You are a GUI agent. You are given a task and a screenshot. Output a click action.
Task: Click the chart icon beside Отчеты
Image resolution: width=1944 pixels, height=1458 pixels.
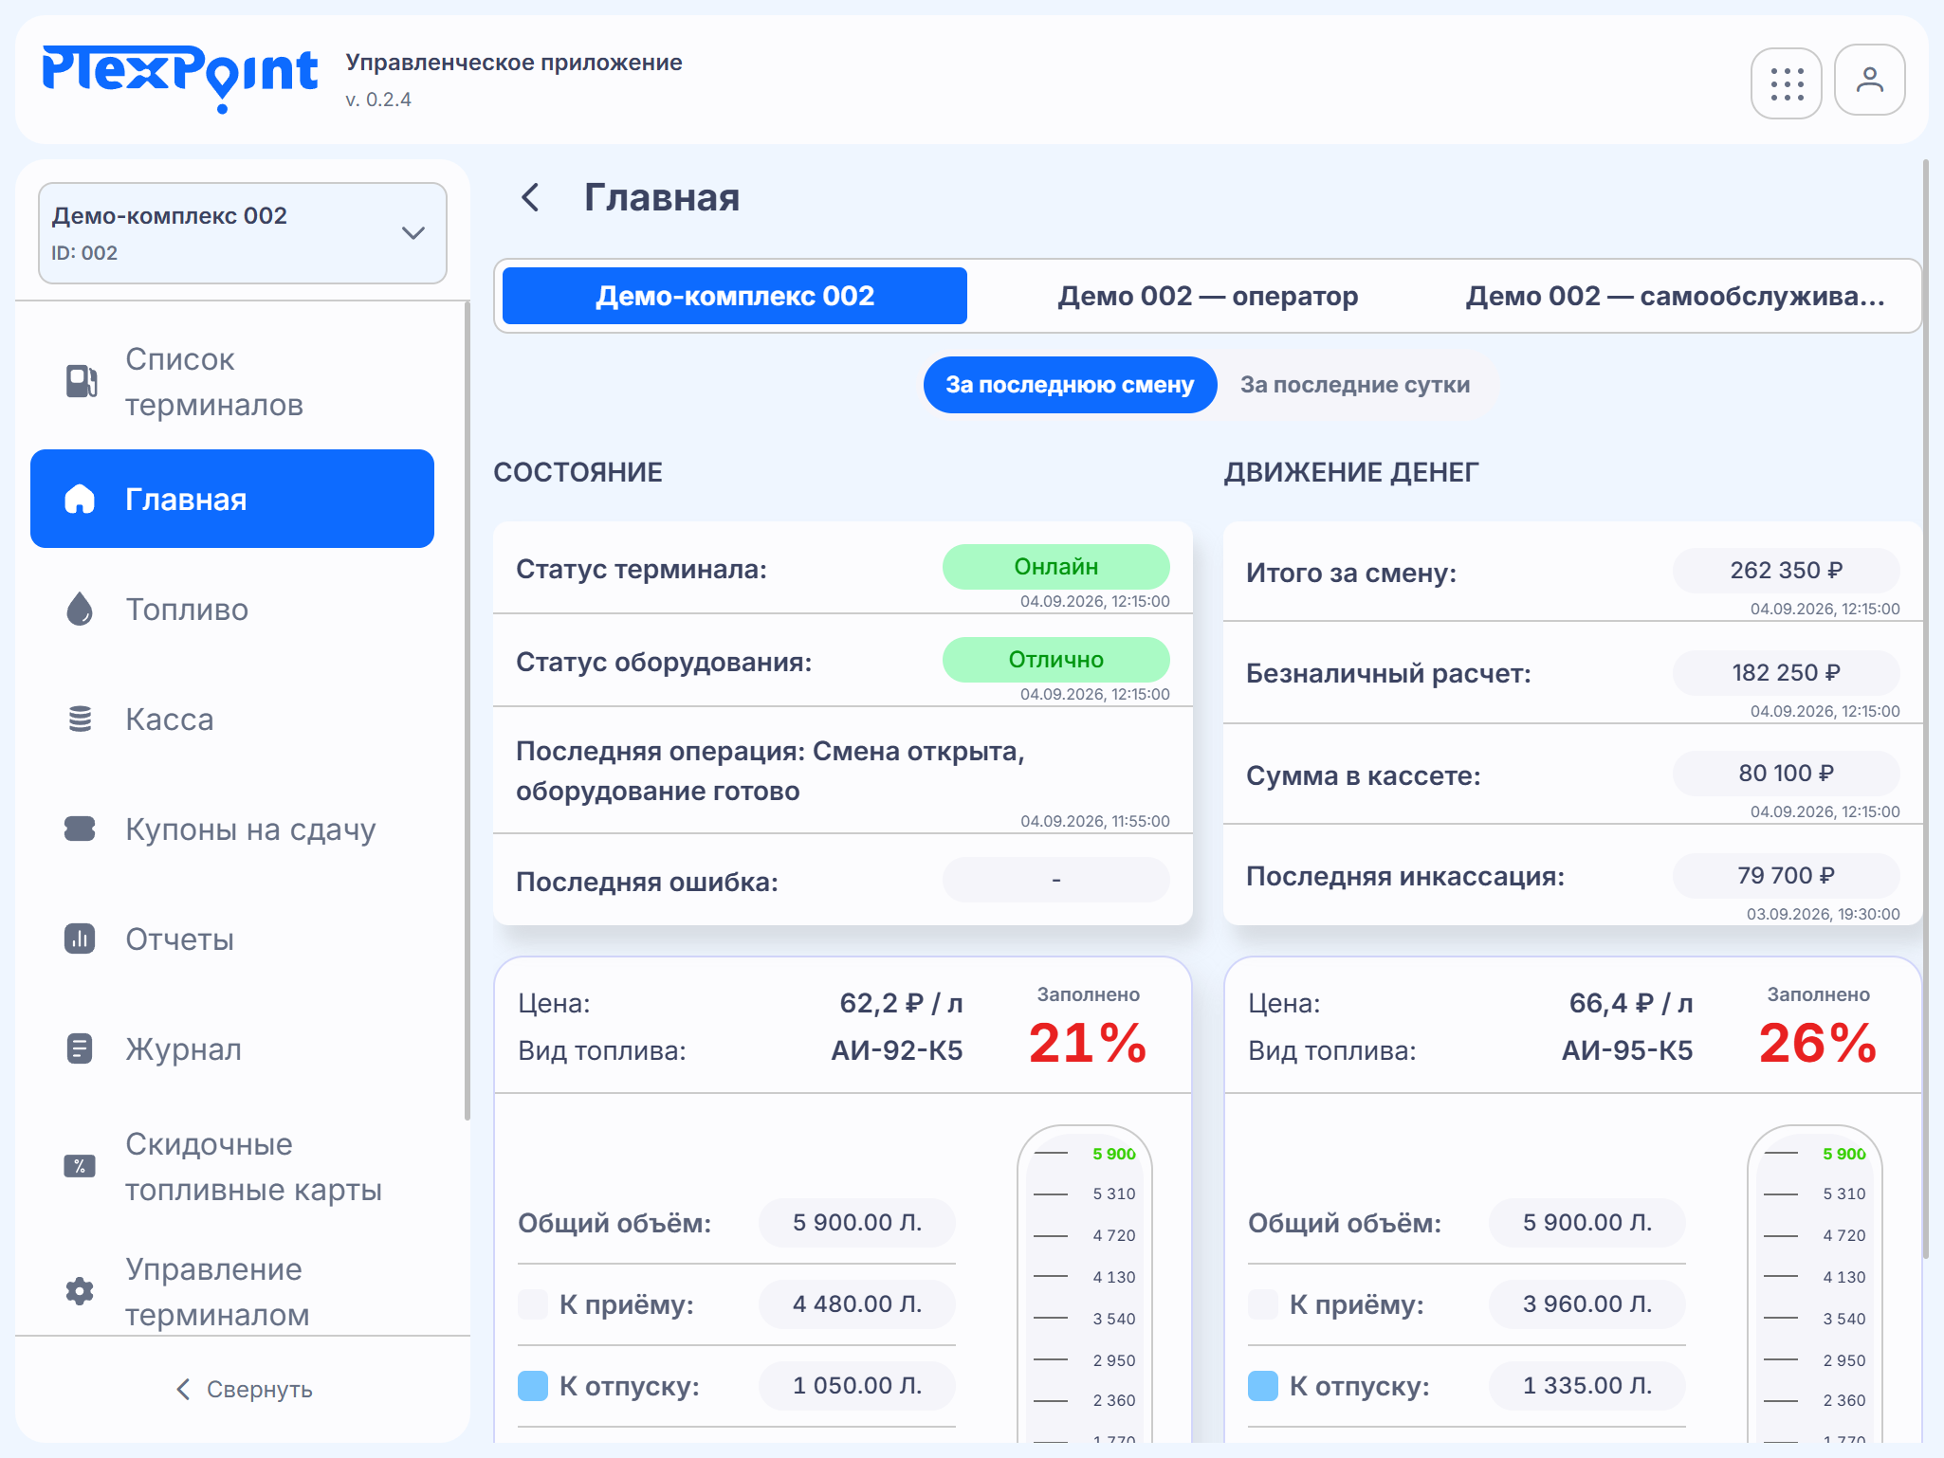pyautogui.click(x=80, y=939)
